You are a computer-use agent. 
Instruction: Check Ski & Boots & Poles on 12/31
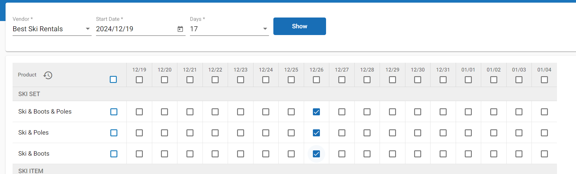[443, 112]
